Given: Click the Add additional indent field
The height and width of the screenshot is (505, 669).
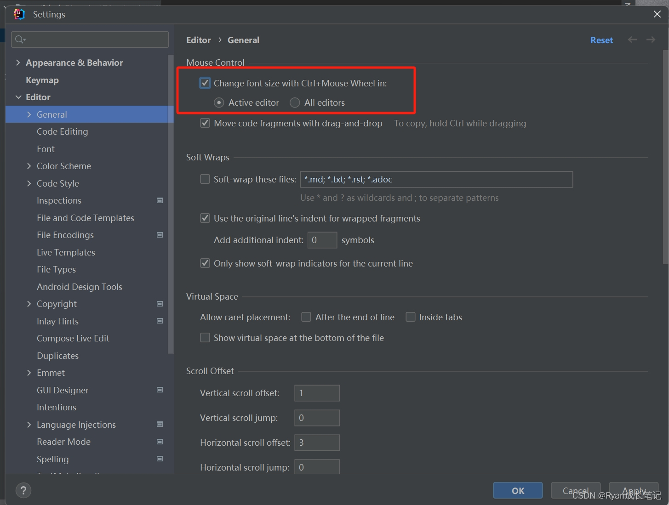Looking at the screenshot, I should pyautogui.click(x=322, y=240).
